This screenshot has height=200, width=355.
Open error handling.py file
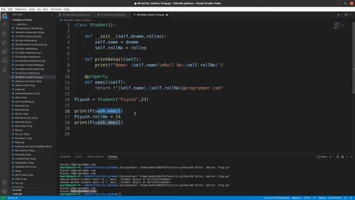(x=24, y=102)
